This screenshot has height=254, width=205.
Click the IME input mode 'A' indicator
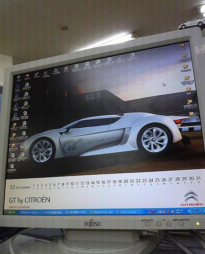158,211
